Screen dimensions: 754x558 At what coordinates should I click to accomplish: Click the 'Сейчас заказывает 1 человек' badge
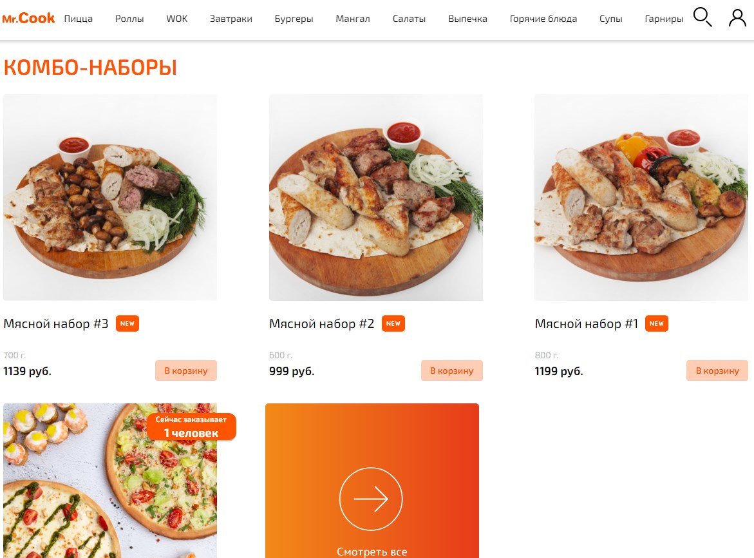click(191, 427)
